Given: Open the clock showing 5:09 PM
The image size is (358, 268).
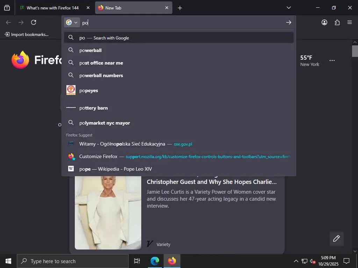Looking at the screenshot, I should [328, 261].
